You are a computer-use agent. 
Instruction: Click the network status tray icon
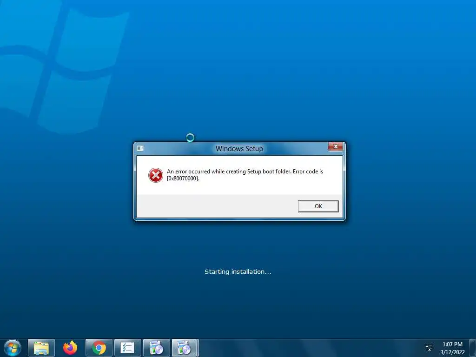pyautogui.click(x=429, y=348)
